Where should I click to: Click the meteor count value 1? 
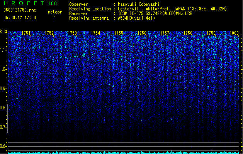pyautogui.click(x=55, y=18)
